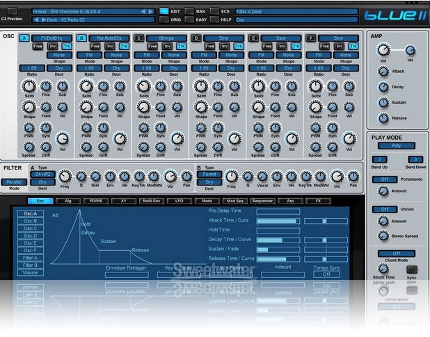Open Oscillator A waveform FXBell01s dropdown

click(51, 38)
